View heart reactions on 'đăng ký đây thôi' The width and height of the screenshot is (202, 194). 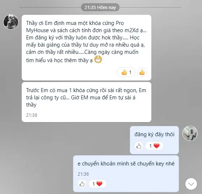(x=154, y=146)
